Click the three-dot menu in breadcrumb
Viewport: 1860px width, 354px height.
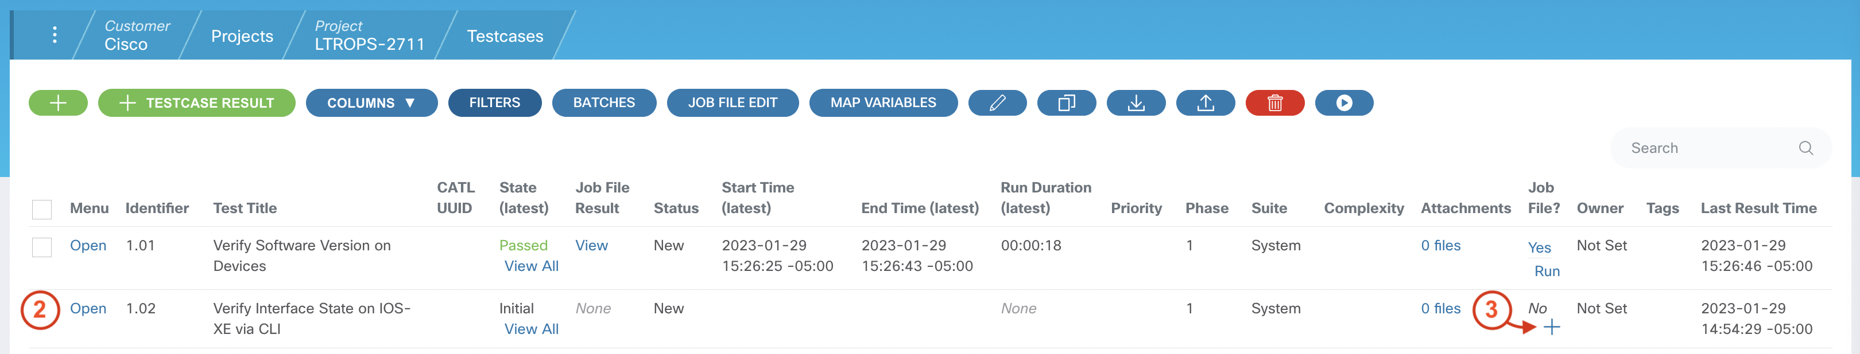pos(55,34)
